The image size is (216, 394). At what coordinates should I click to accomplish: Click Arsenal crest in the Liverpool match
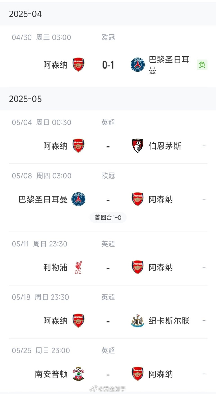(x=138, y=267)
